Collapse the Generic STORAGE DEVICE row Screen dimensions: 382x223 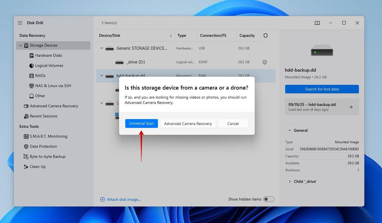point(102,48)
